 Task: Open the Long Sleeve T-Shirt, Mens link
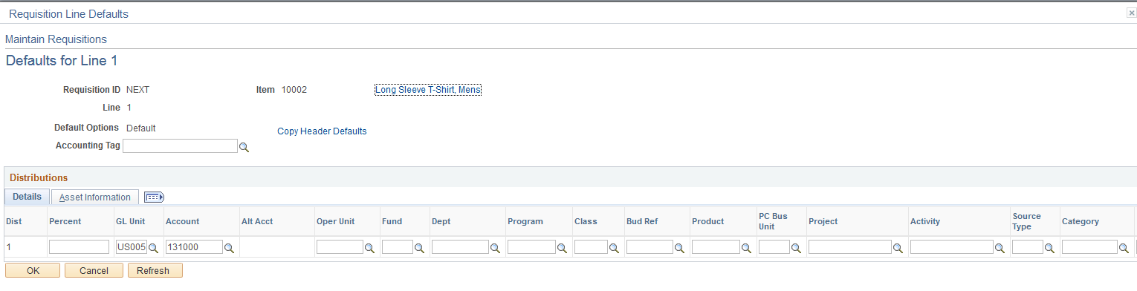[428, 90]
